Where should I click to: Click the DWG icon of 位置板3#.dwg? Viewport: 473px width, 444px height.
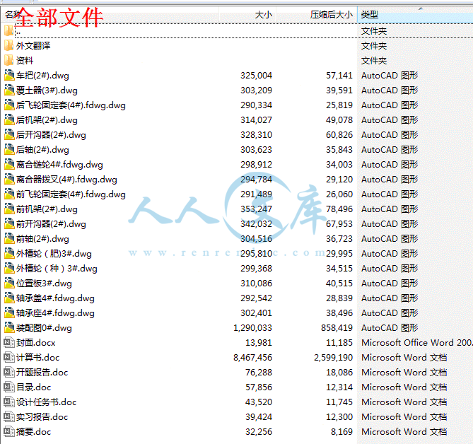9,284
